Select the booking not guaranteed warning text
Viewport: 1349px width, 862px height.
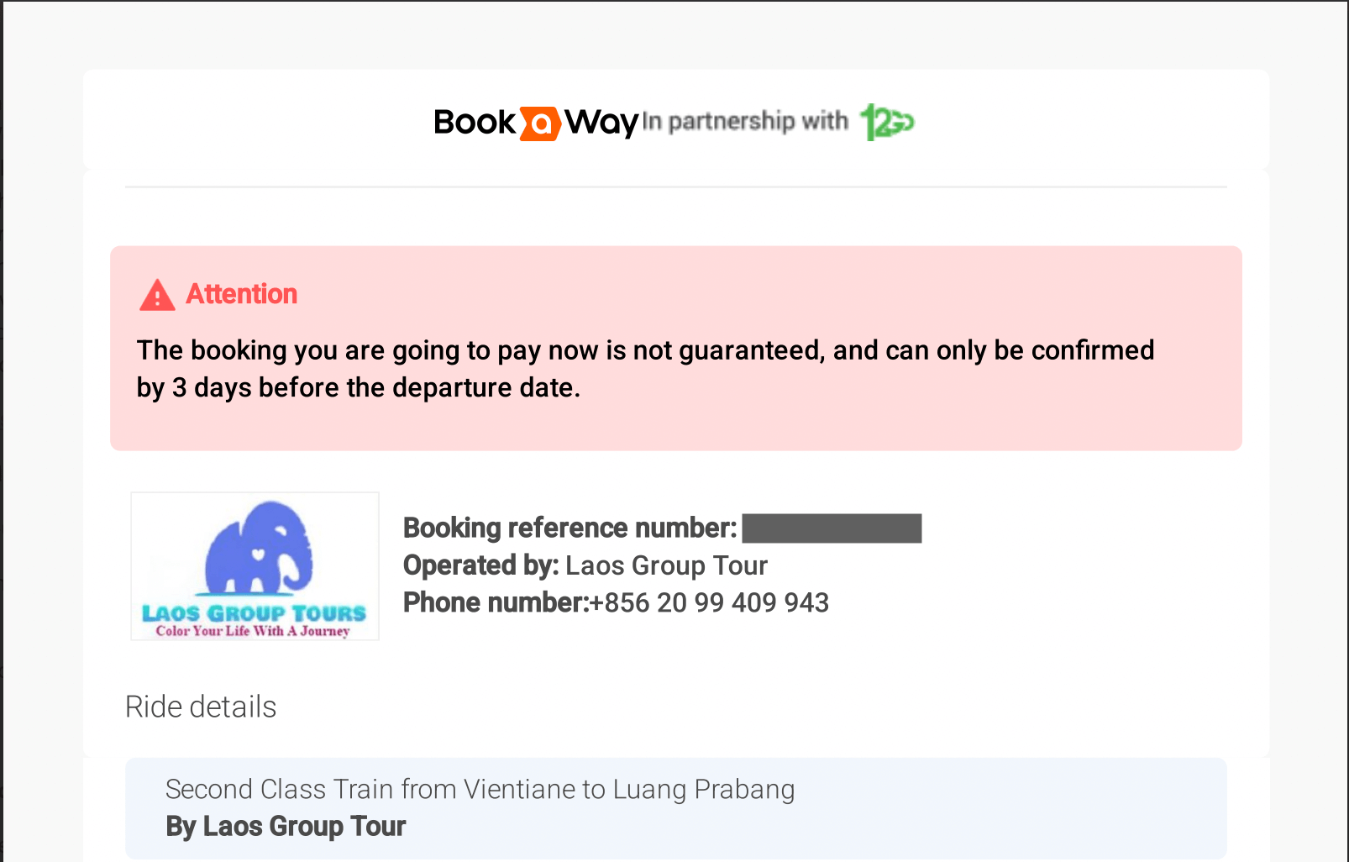pyautogui.click(x=645, y=369)
